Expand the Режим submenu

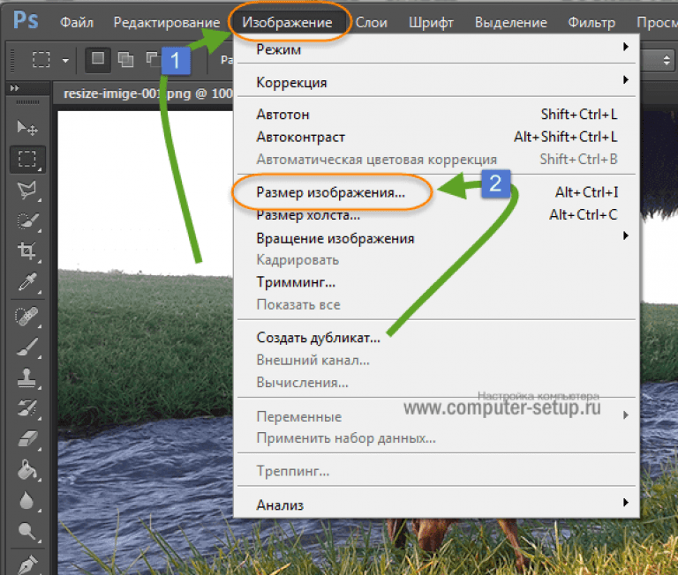pos(437,49)
